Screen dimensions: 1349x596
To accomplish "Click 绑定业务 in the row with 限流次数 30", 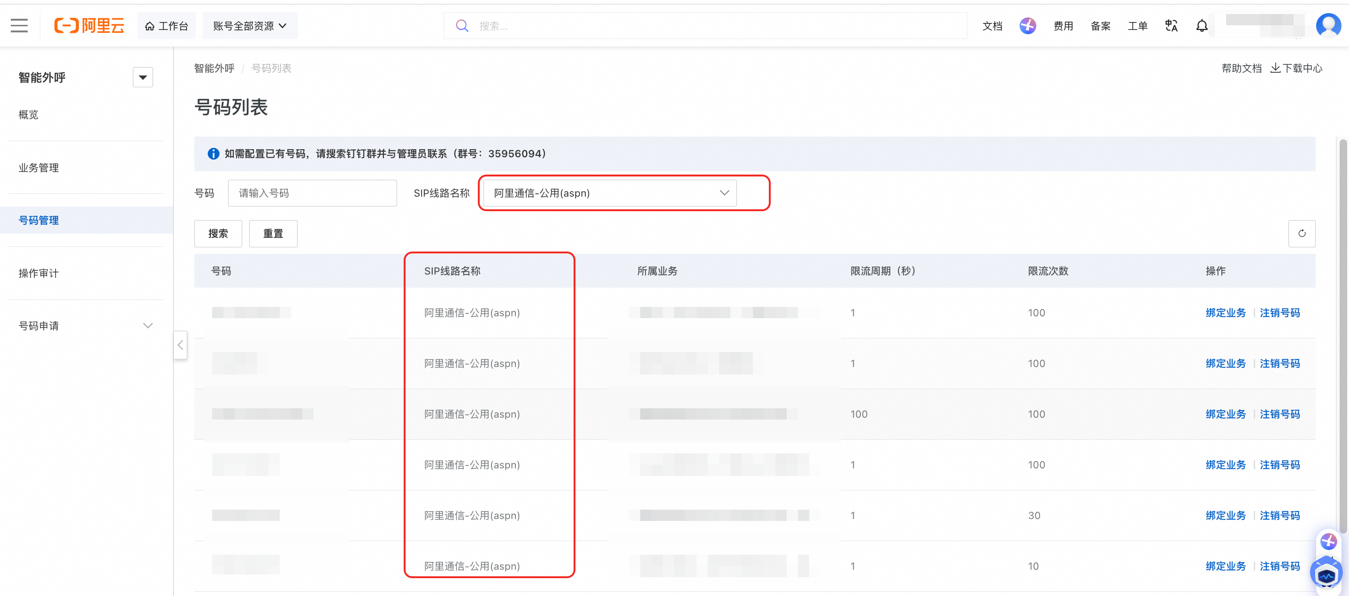I will coord(1226,515).
